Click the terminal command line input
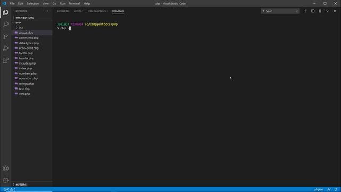Viewport: 341px width, 192px height. (64, 28)
